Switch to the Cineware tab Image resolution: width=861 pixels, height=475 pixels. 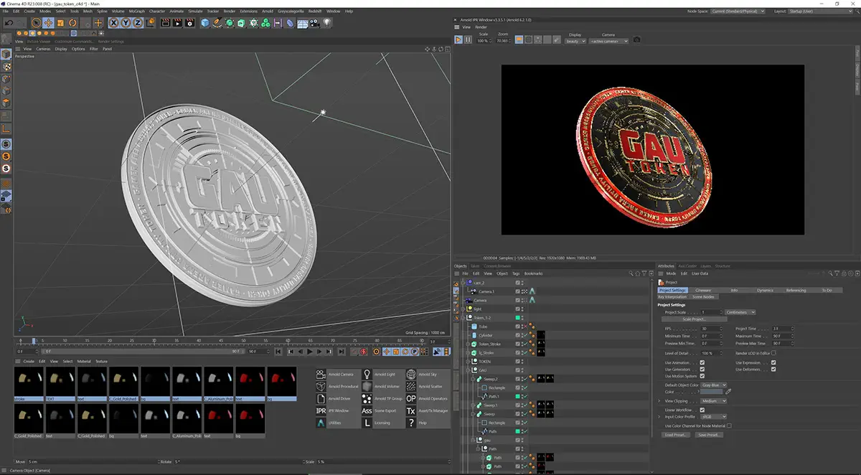coord(702,290)
